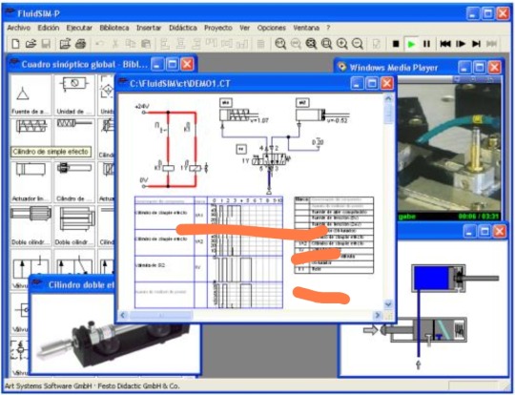Click the Zoom In plus magnifier
515x395 pixels.
click(342, 43)
